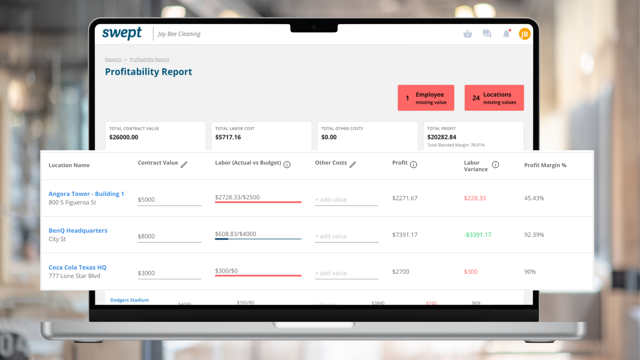Viewport: 640px width, 360px height.
Task: Click BenQ labor variance -$3391.17
Action: point(478,235)
